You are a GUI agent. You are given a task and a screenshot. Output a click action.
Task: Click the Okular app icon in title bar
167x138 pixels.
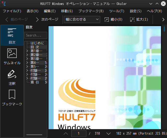point(4,4)
